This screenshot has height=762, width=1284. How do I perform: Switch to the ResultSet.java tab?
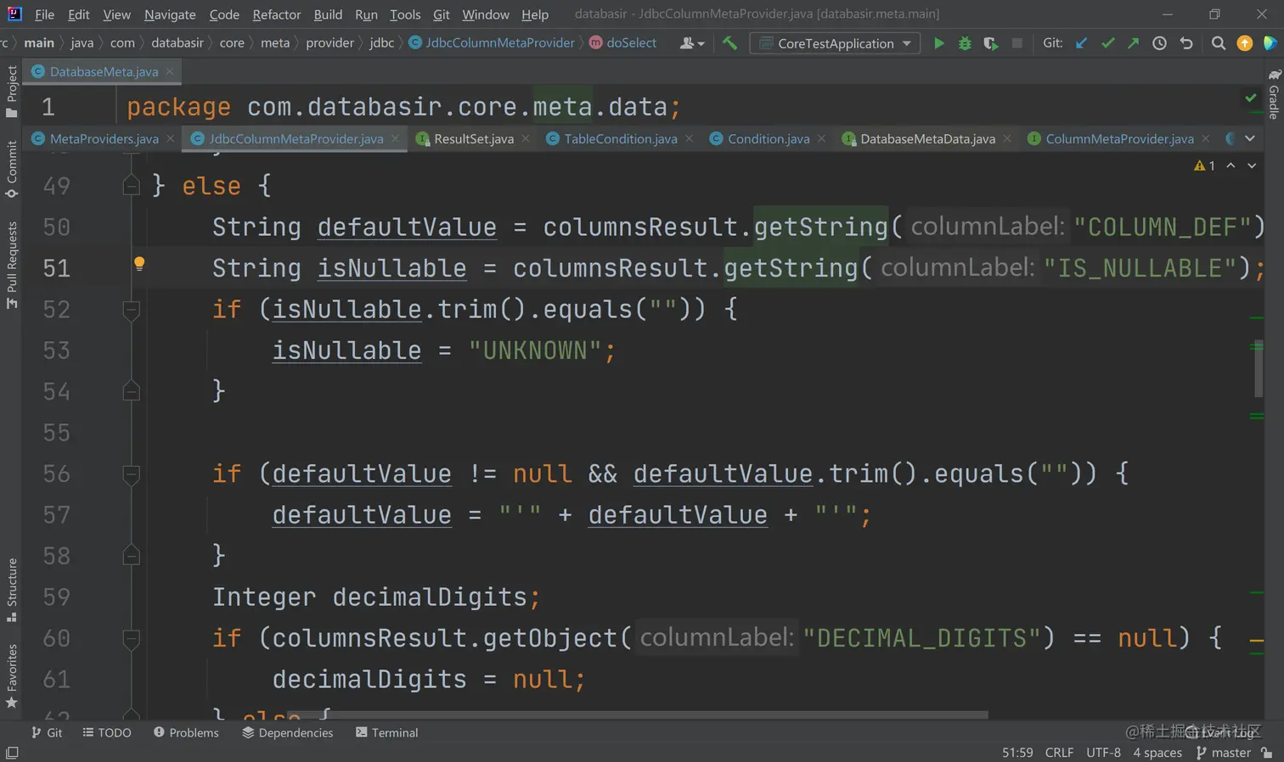pyautogui.click(x=473, y=139)
